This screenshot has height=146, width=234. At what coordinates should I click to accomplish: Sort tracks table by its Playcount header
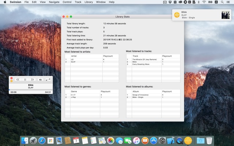(x=171, y=56)
